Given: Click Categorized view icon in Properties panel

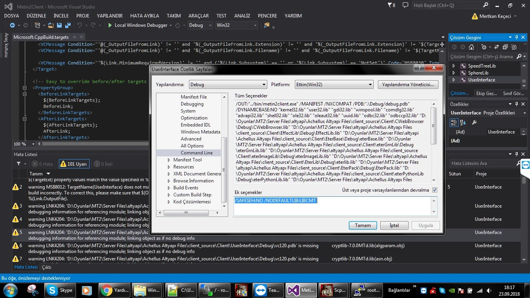Looking at the screenshot, I should 454,122.
